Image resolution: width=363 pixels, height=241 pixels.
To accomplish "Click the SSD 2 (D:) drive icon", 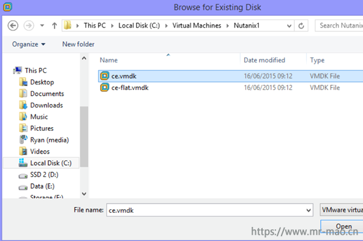I will click(x=23, y=176).
